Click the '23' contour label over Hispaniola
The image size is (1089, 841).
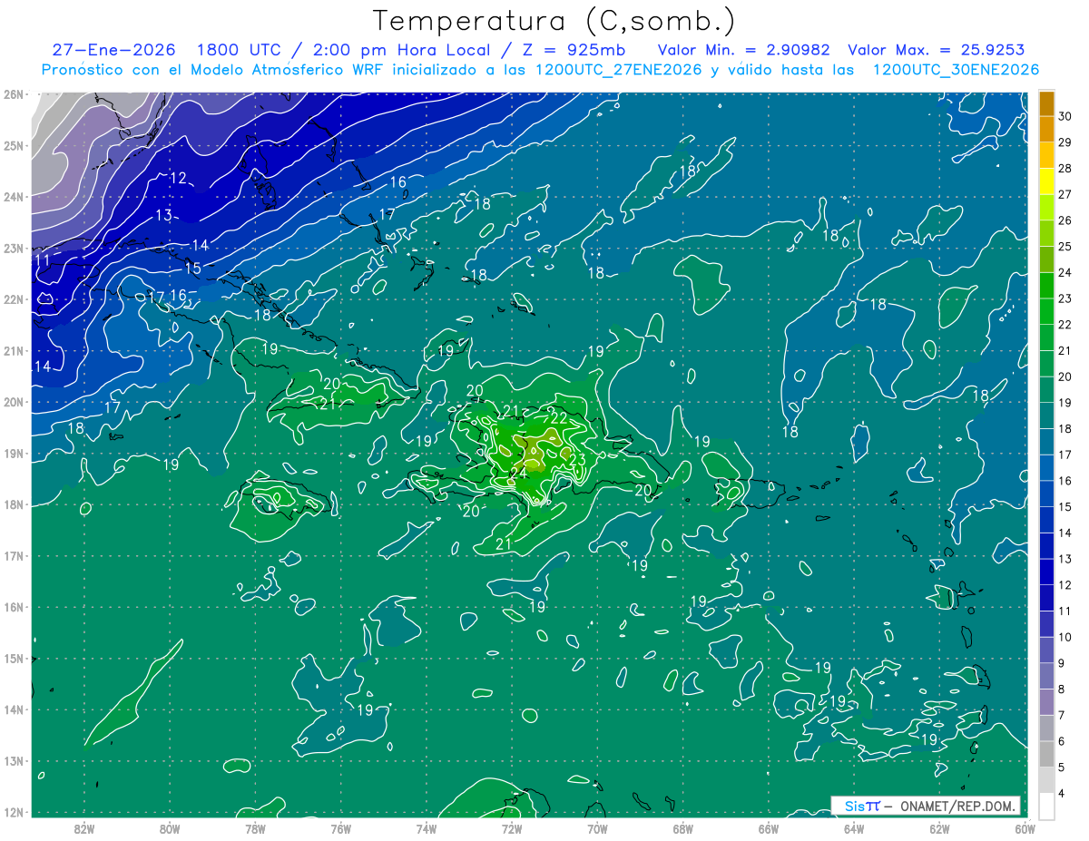(577, 459)
